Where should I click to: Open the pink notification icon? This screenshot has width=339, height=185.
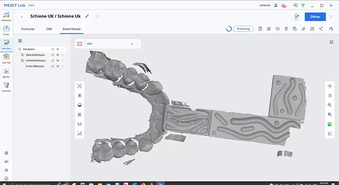(x=284, y=5)
